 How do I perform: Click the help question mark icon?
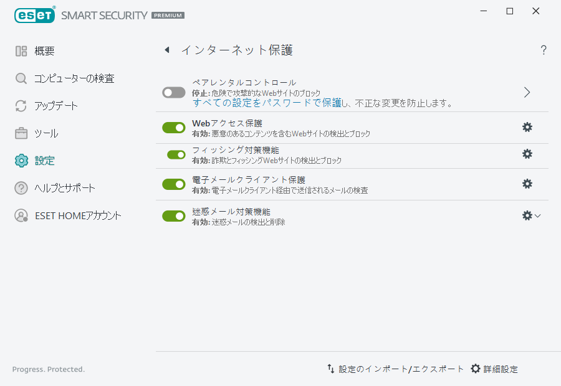tap(543, 50)
